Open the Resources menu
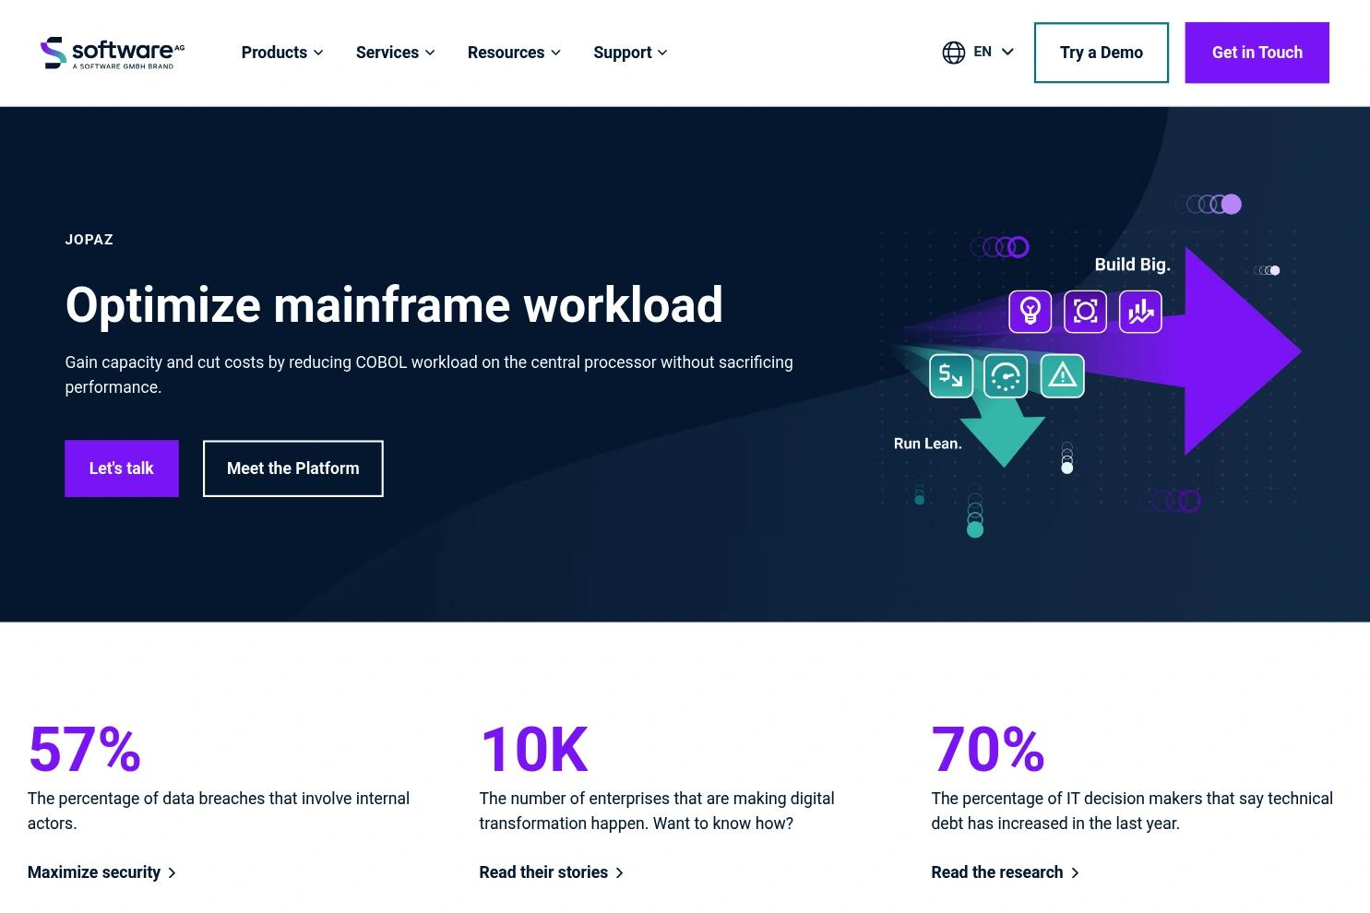Screen dimensions: 1370x913 514,53
